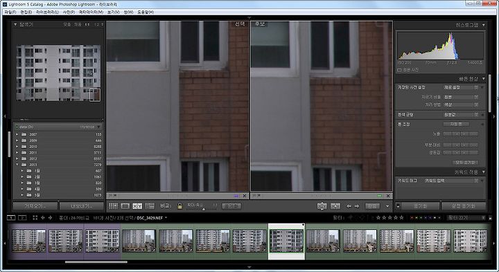The height and width of the screenshot is (272, 499).
Task: Switch to Loupe view icon
Action: point(125,206)
